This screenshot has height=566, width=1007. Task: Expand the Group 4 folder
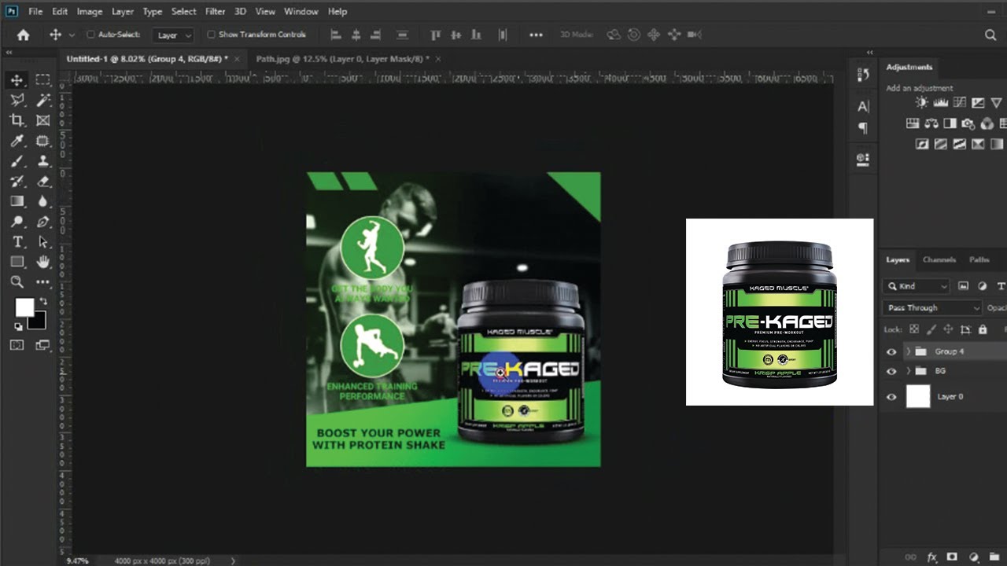pos(909,351)
